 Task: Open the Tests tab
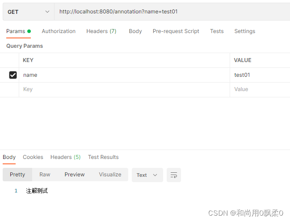(217, 31)
